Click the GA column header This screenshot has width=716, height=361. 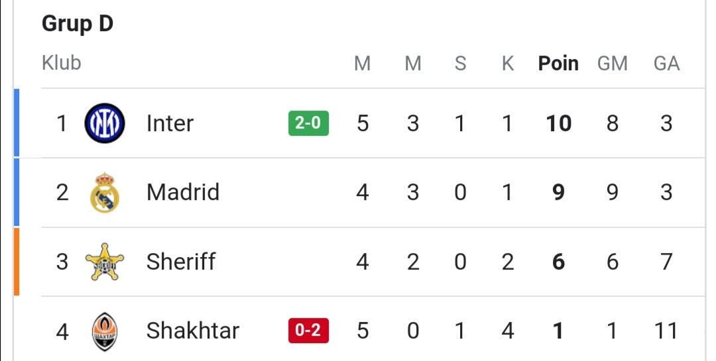click(666, 64)
